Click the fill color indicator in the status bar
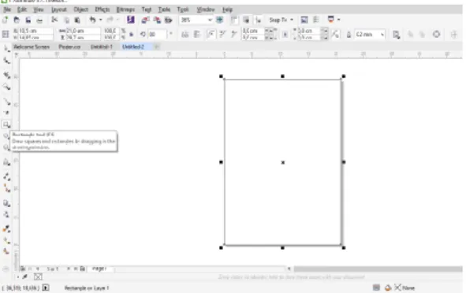The image size is (466, 293). [387, 287]
